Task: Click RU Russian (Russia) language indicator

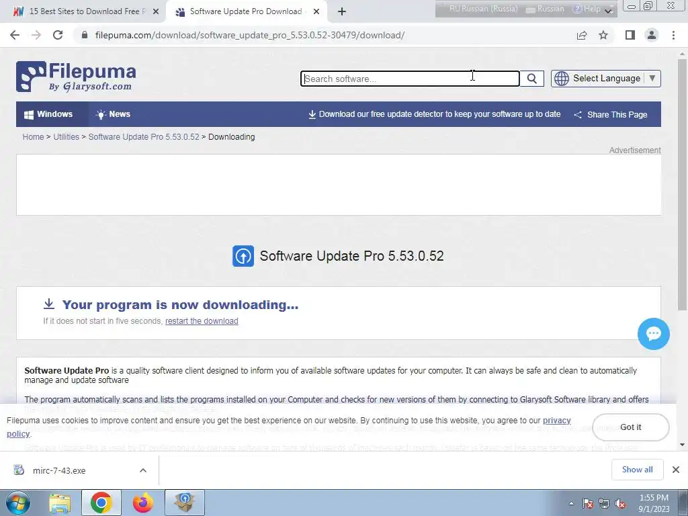Action: pos(483,9)
